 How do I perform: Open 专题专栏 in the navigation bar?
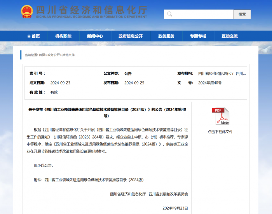click(x=198, y=36)
